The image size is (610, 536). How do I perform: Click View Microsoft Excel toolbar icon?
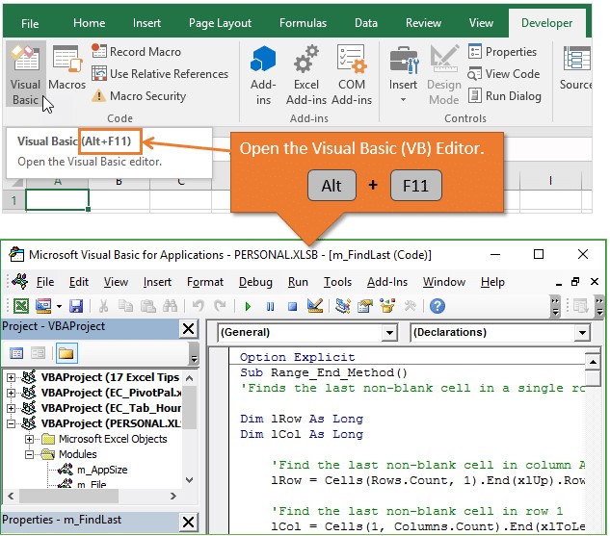point(21,306)
